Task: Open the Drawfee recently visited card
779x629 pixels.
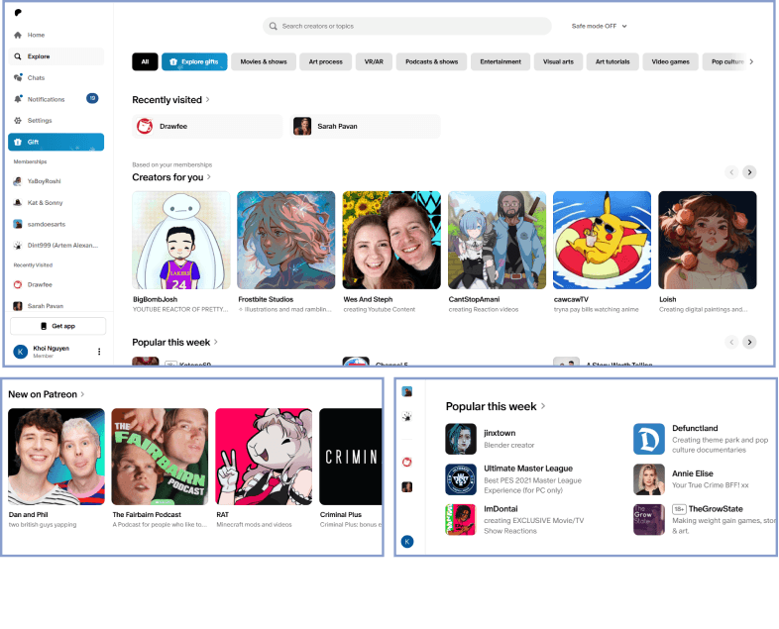Action: coord(207,127)
